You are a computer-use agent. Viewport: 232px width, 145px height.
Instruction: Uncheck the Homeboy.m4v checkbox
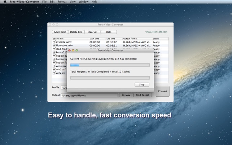[54, 45]
